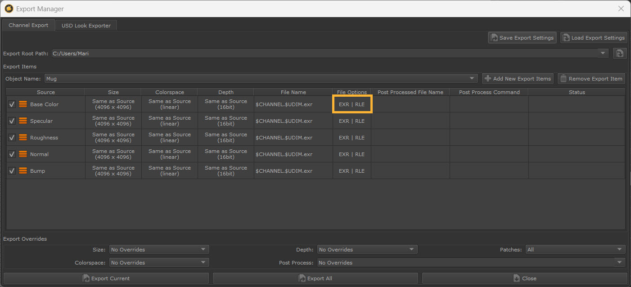Click the Base Color channel stack icon
Screen dimensions: 631x287
click(x=23, y=104)
